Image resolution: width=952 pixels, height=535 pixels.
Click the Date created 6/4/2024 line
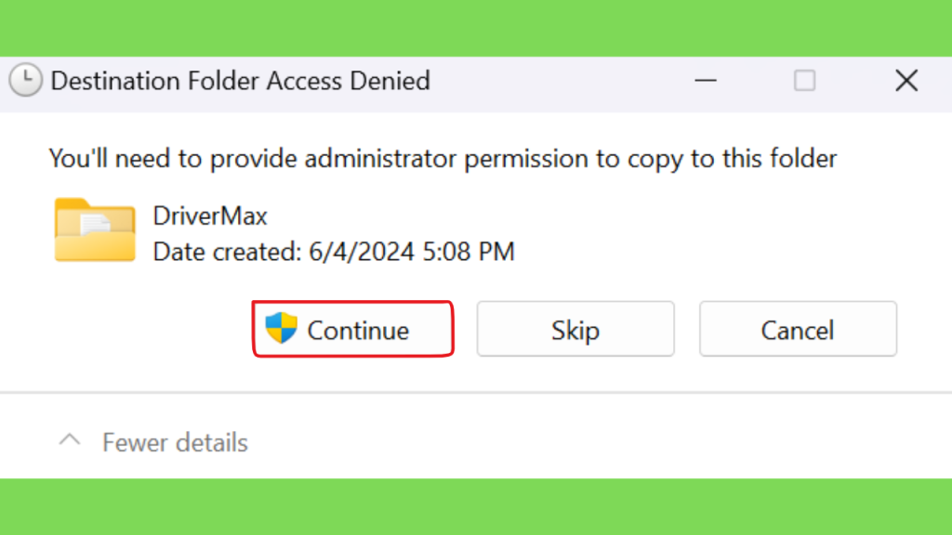(334, 252)
